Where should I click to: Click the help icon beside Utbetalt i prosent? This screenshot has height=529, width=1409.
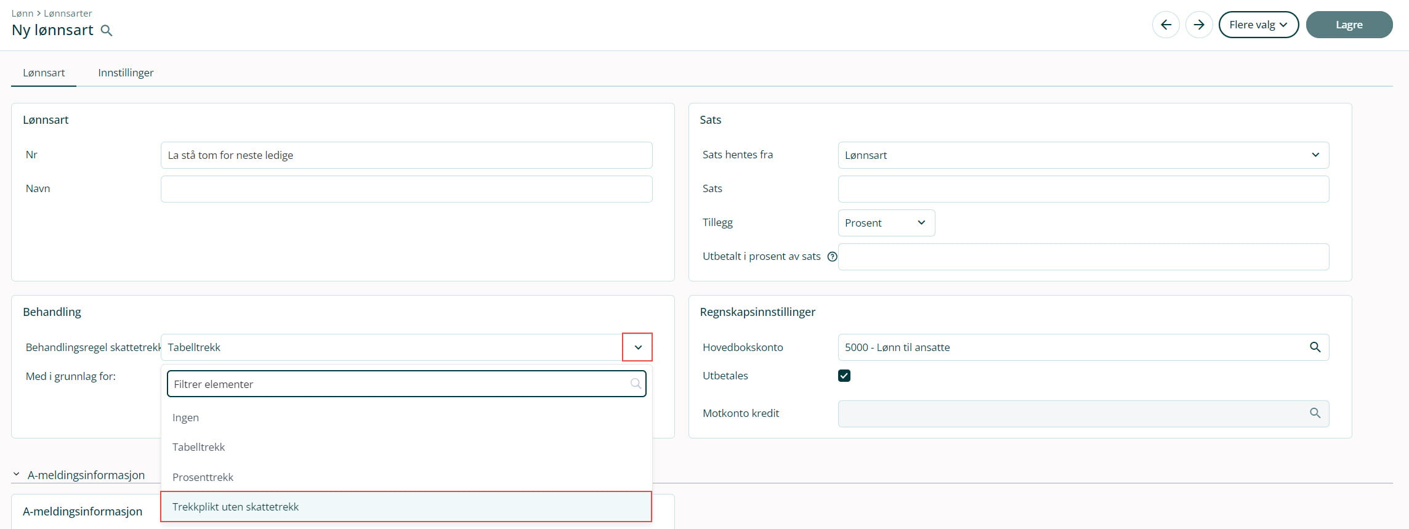coord(832,257)
